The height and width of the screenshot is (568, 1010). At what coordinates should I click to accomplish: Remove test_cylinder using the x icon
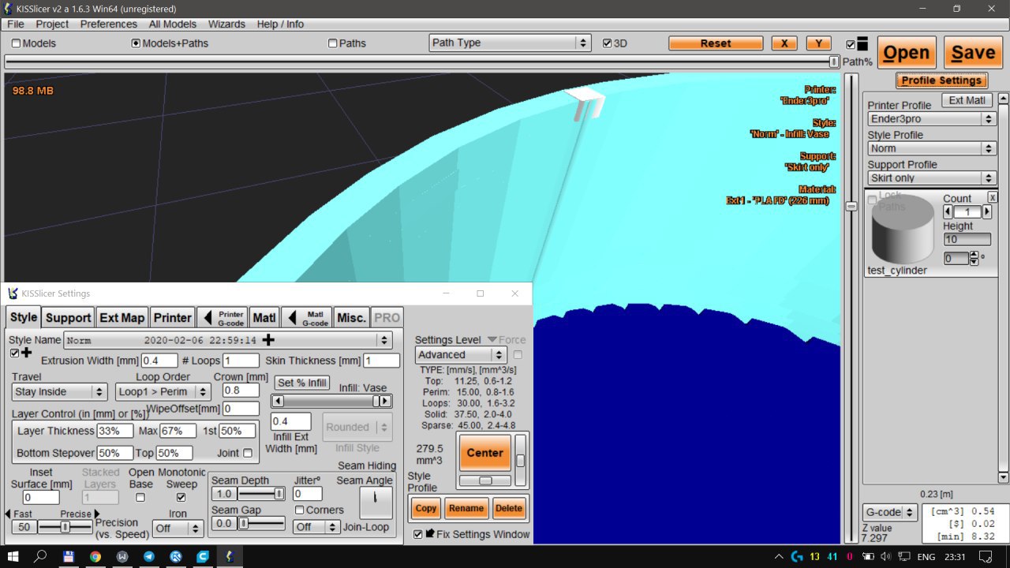click(x=993, y=196)
